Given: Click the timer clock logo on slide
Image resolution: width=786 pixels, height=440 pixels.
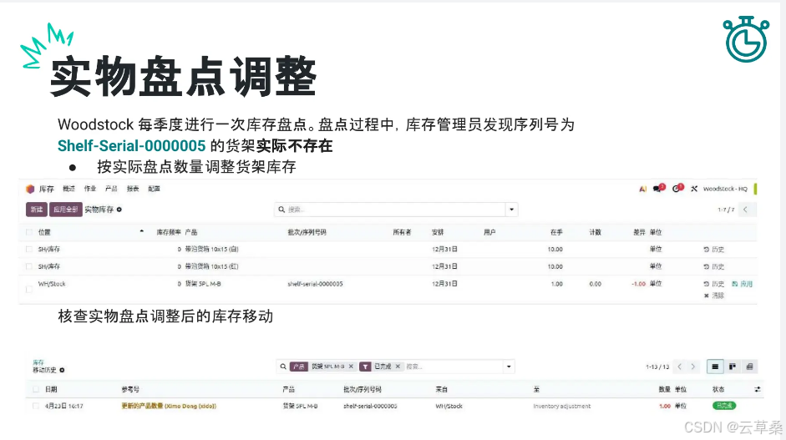Looking at the screenshot, I should [746, 39].
